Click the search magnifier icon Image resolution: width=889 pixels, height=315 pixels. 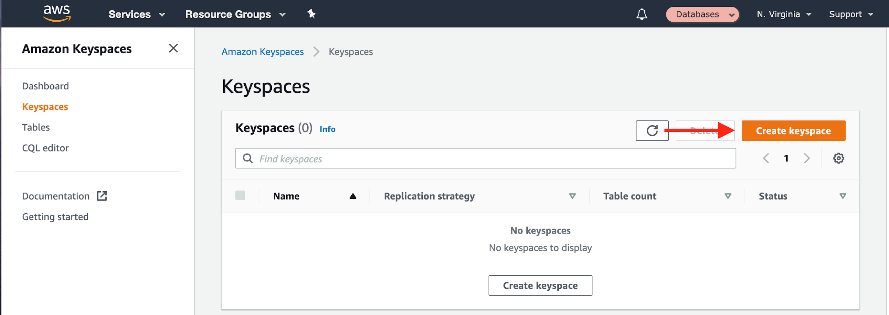(x=248, y=158)
